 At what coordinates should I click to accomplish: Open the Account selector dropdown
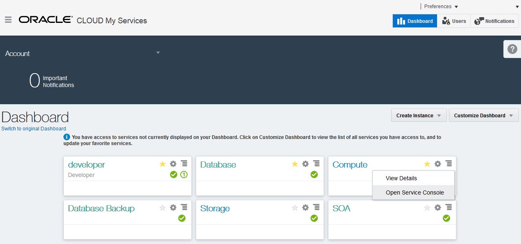click(158, 52)
